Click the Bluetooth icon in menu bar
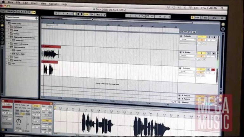The height and width of the screenshot is (137, 244). [185, 8]
